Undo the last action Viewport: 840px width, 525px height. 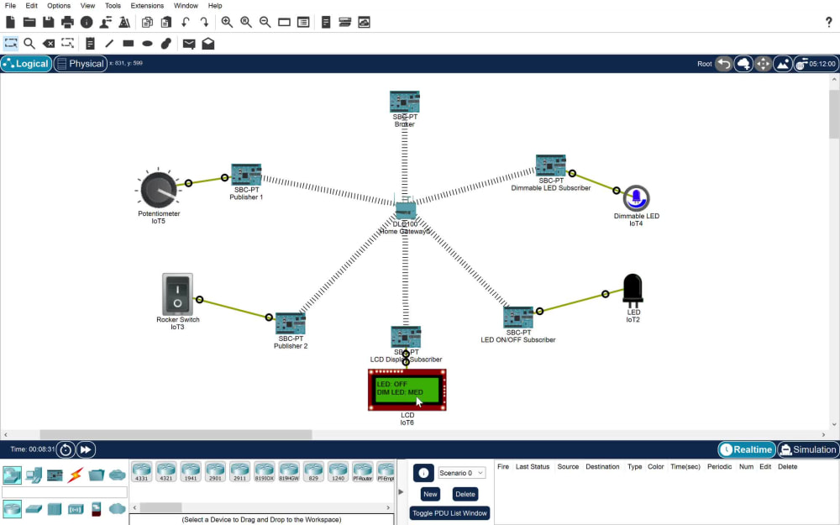(x=186, y=22)
